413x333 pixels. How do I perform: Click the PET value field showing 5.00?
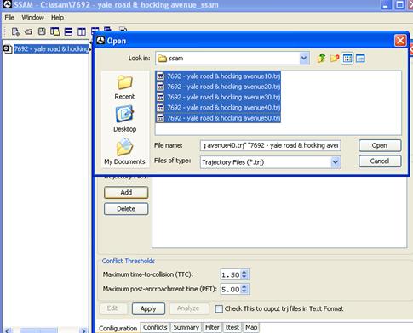click(231, 289)
